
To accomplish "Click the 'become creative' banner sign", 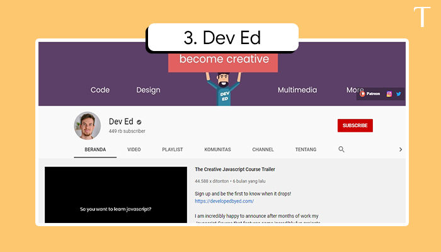I will [x=223, y=62].
